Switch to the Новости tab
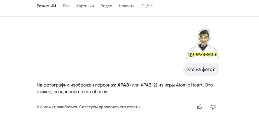Viewport: 259px width, 137px height. [127, 6]
